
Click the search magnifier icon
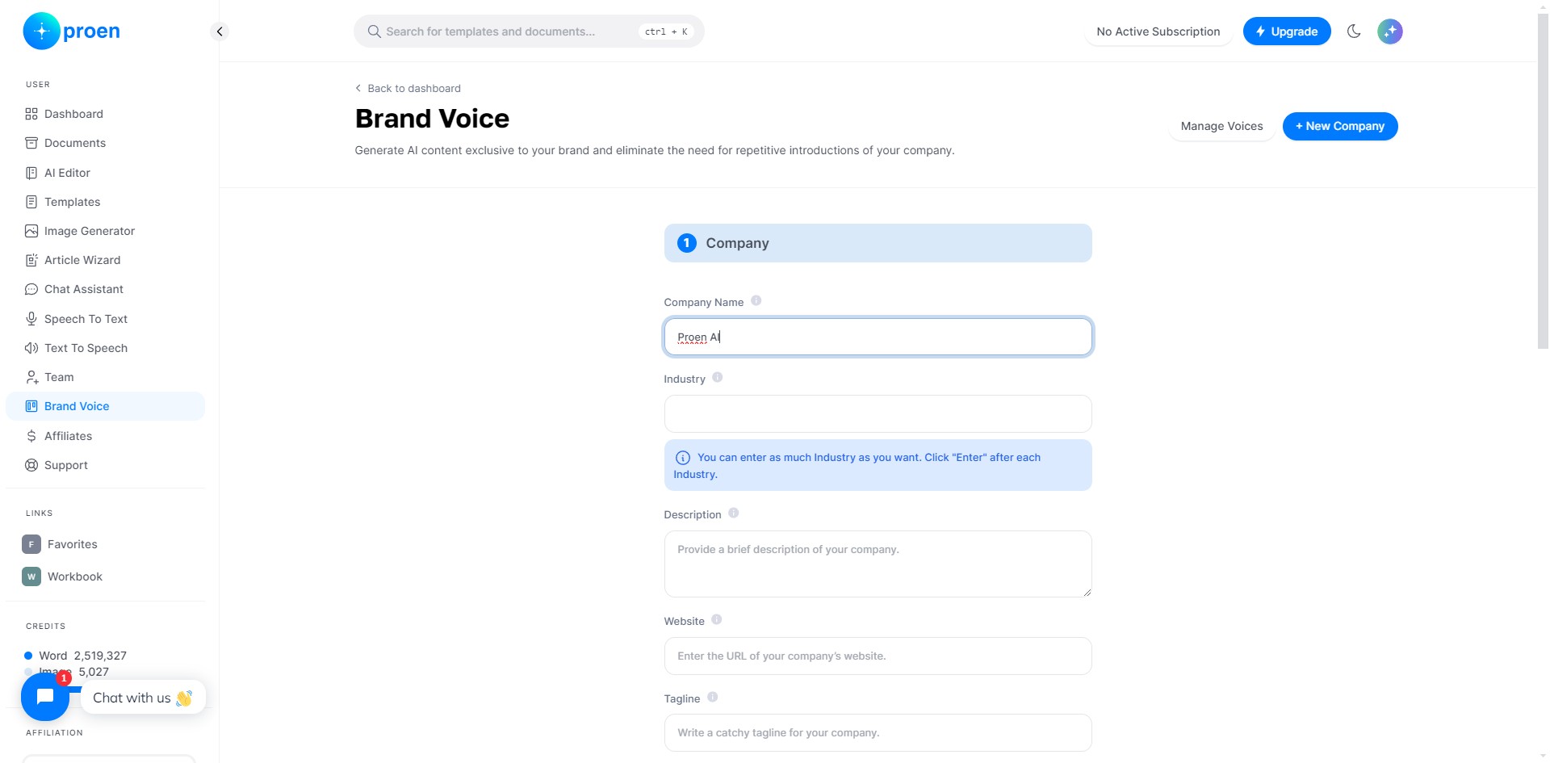point(374,31)
